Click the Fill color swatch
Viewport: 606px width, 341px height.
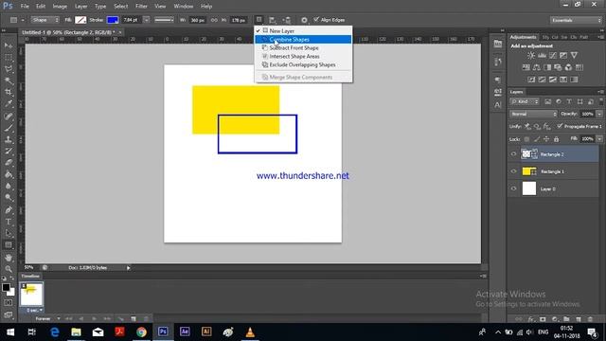(80, 20)
